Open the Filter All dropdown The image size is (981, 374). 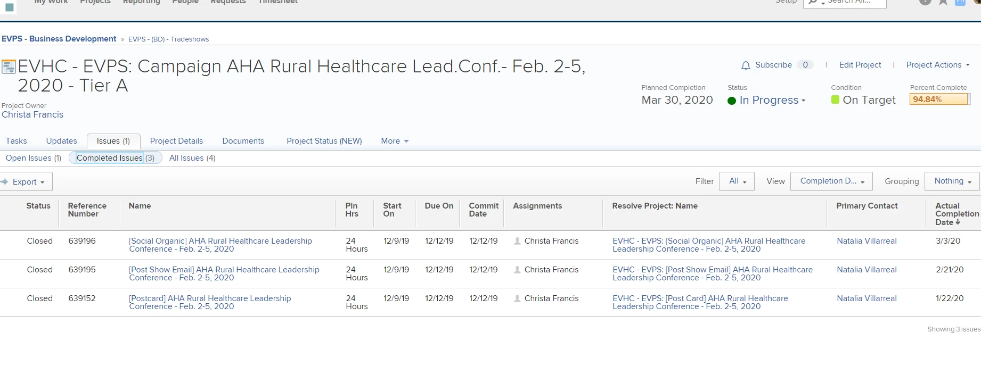737,181
